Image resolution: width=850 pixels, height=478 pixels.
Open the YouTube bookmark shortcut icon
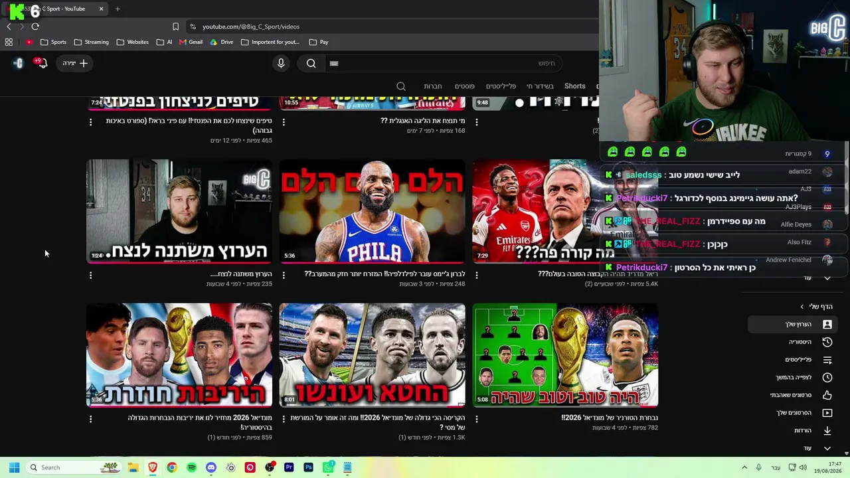[x=29, y=42]
